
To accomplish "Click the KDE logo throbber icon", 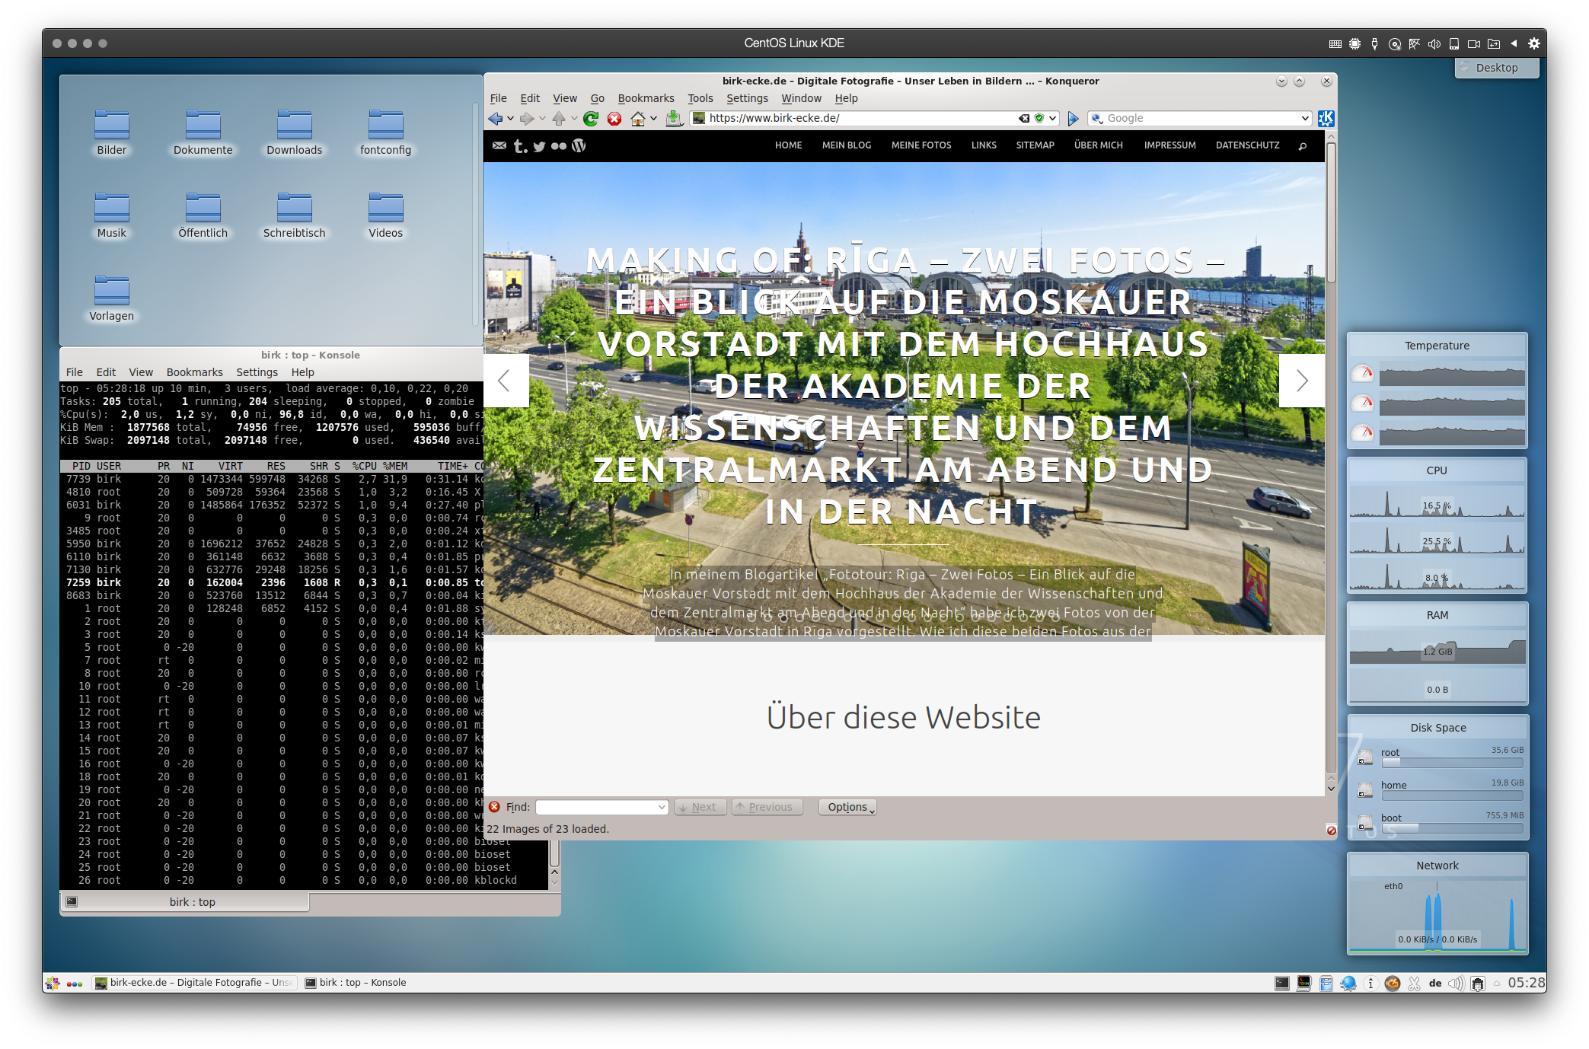I will pos(1326,118).
